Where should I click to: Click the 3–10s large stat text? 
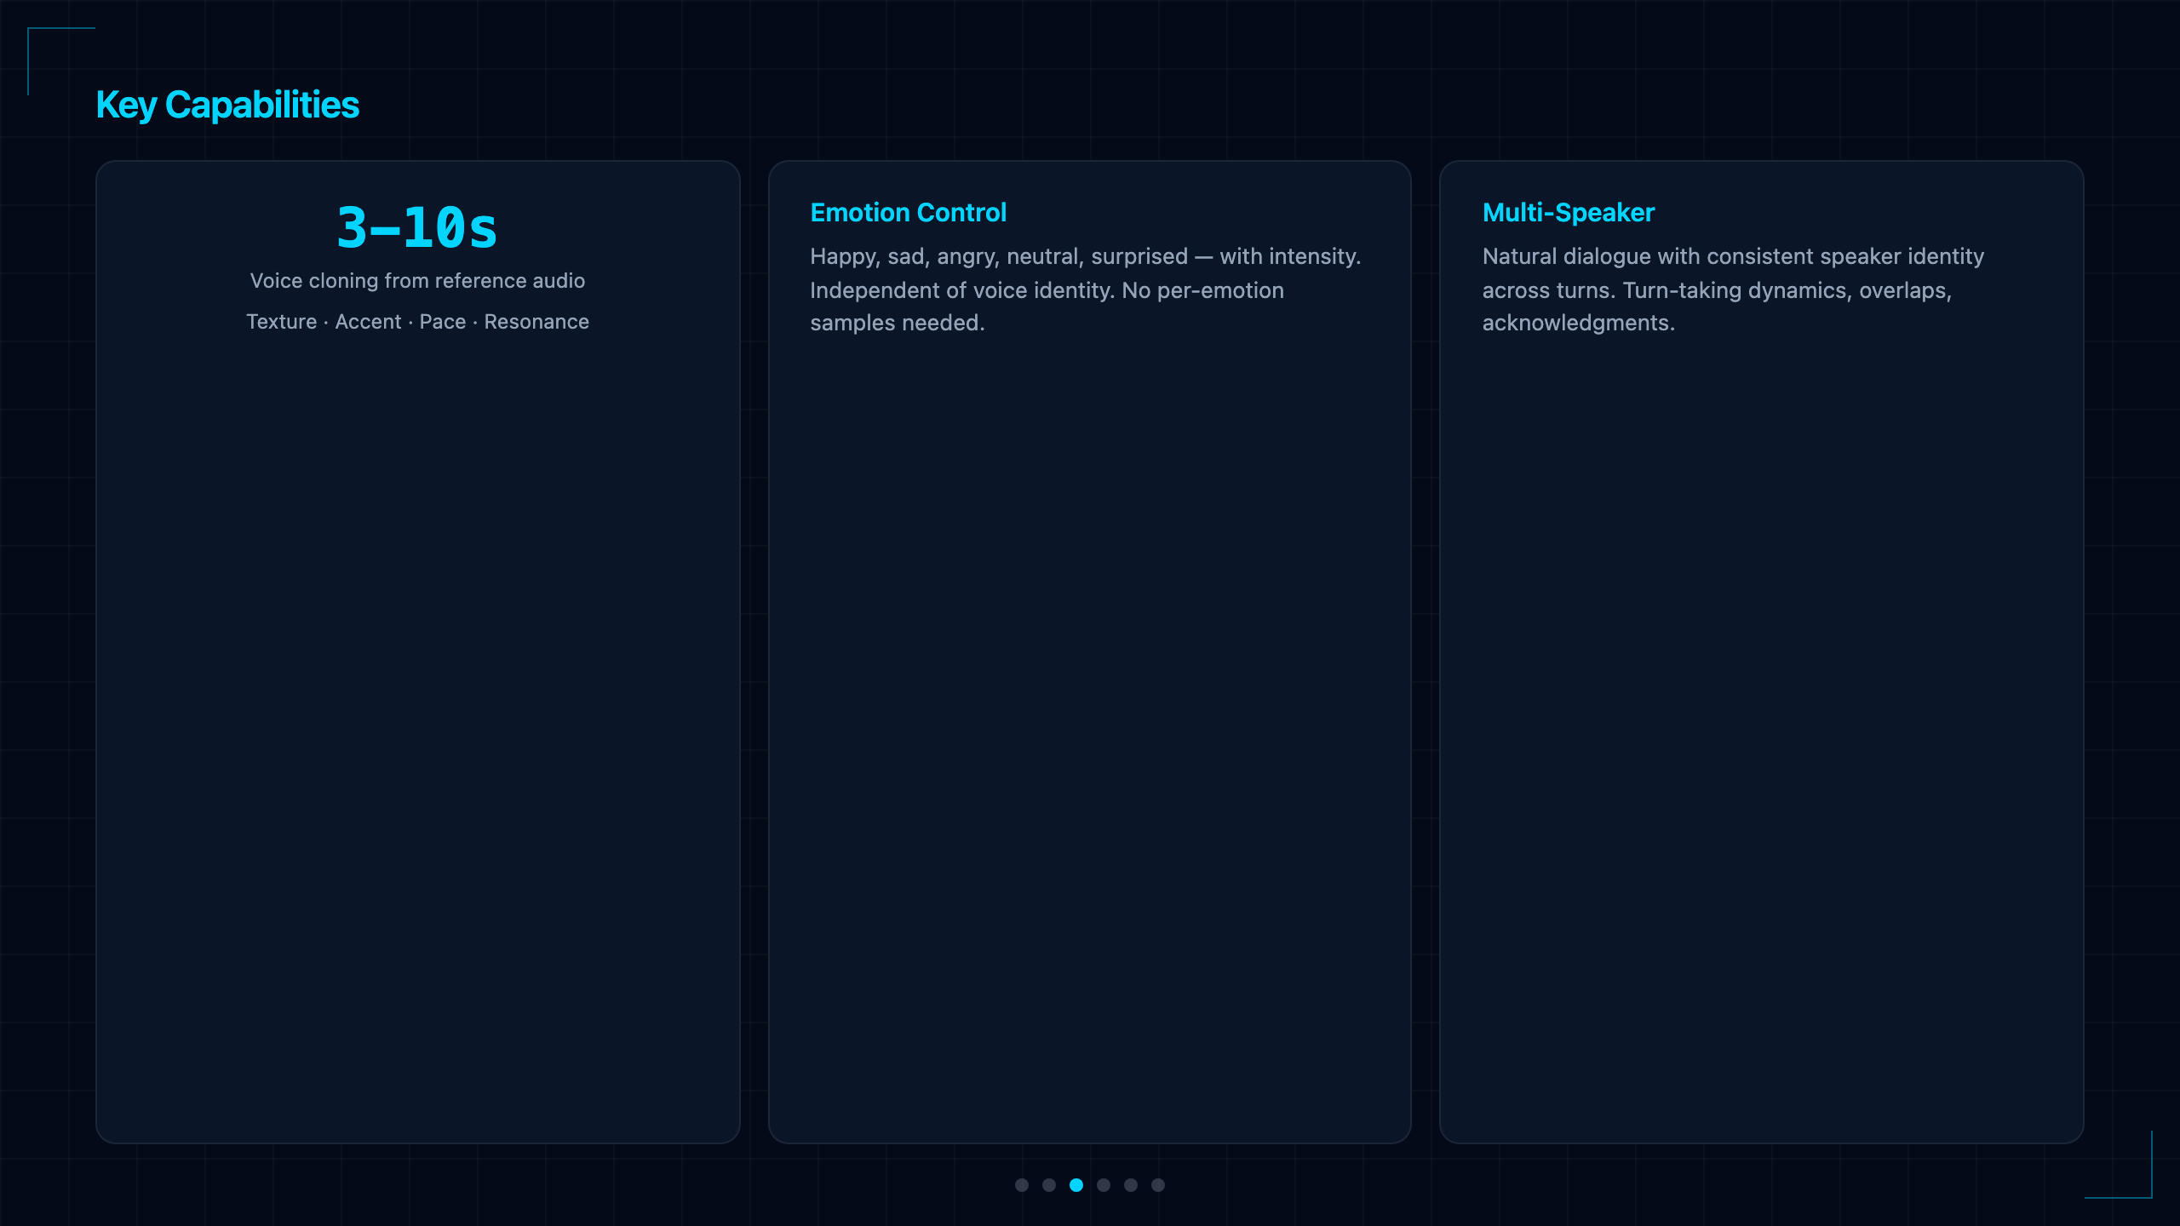point(417,227)
